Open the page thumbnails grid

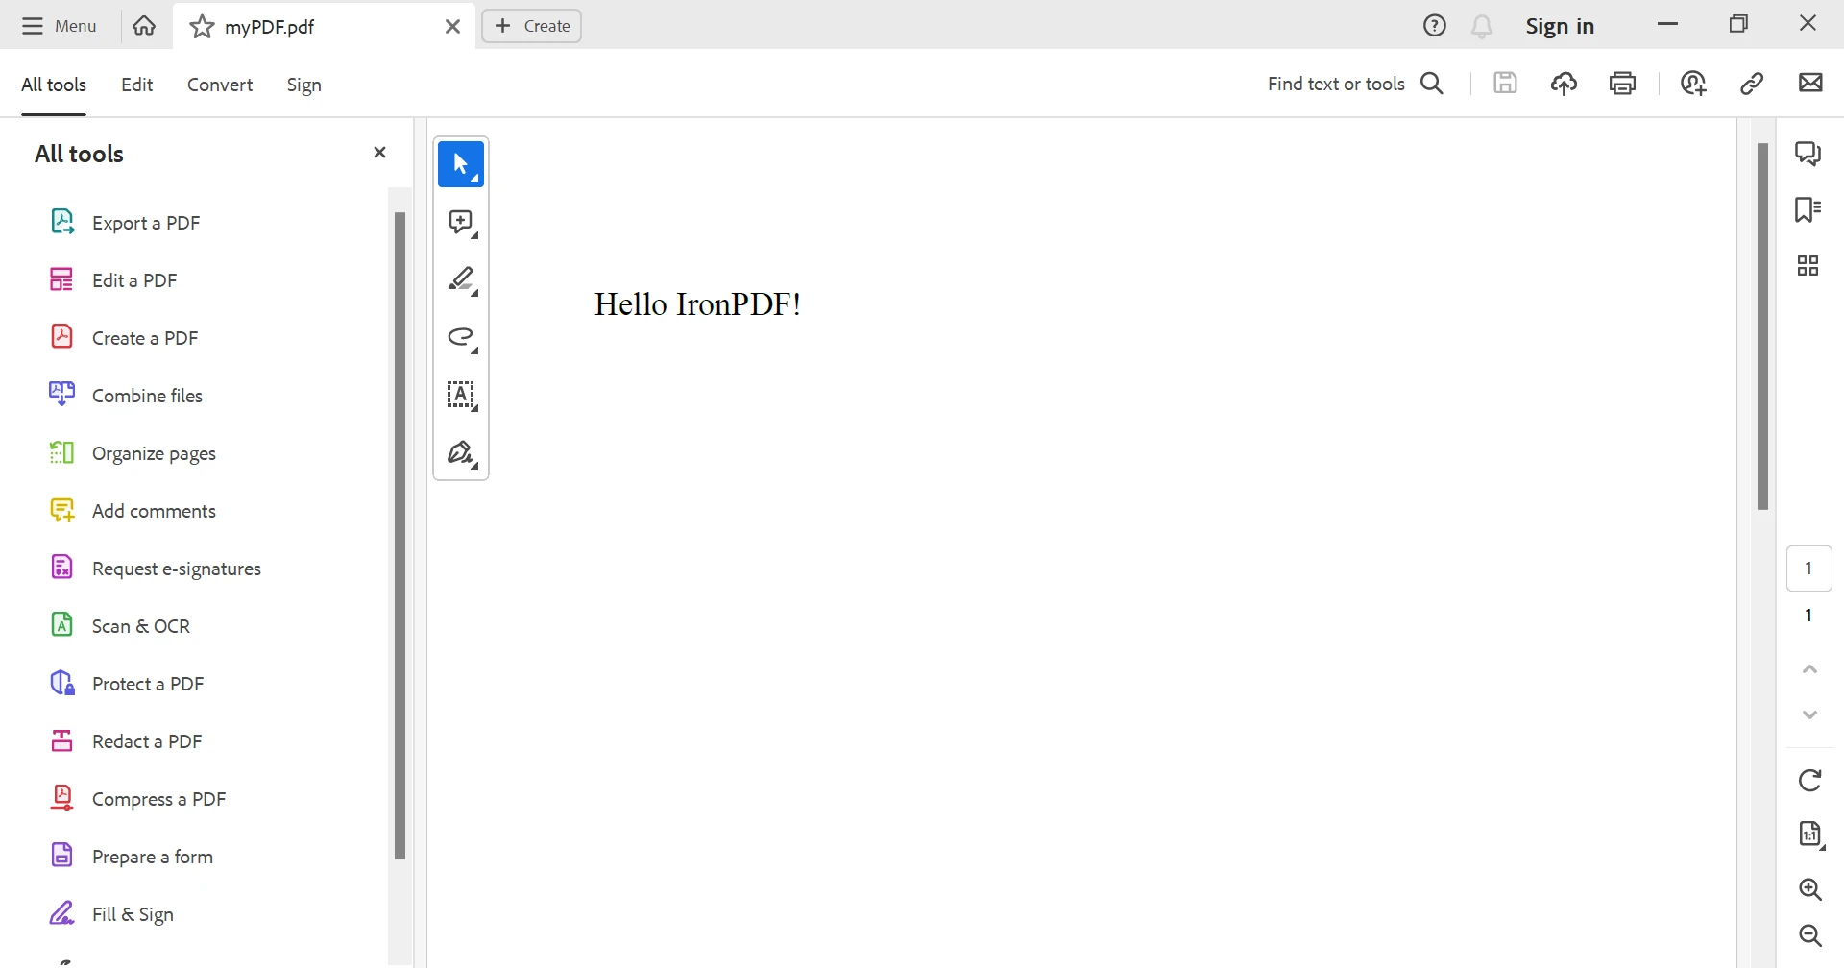(1808, 266)
